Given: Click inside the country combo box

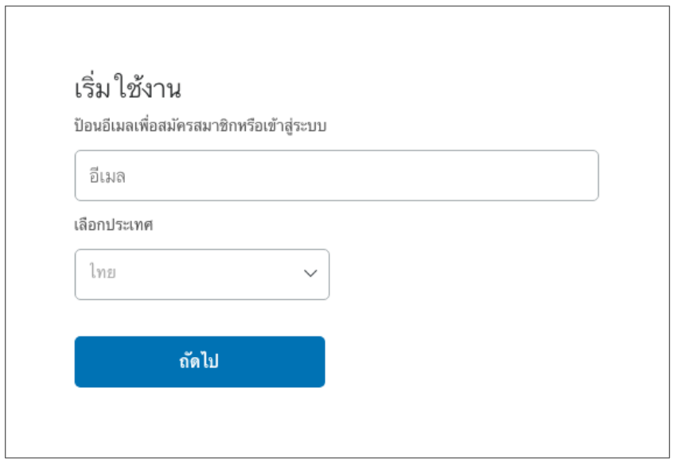Looking at the screenshot, I should click(x=201, y=274).
